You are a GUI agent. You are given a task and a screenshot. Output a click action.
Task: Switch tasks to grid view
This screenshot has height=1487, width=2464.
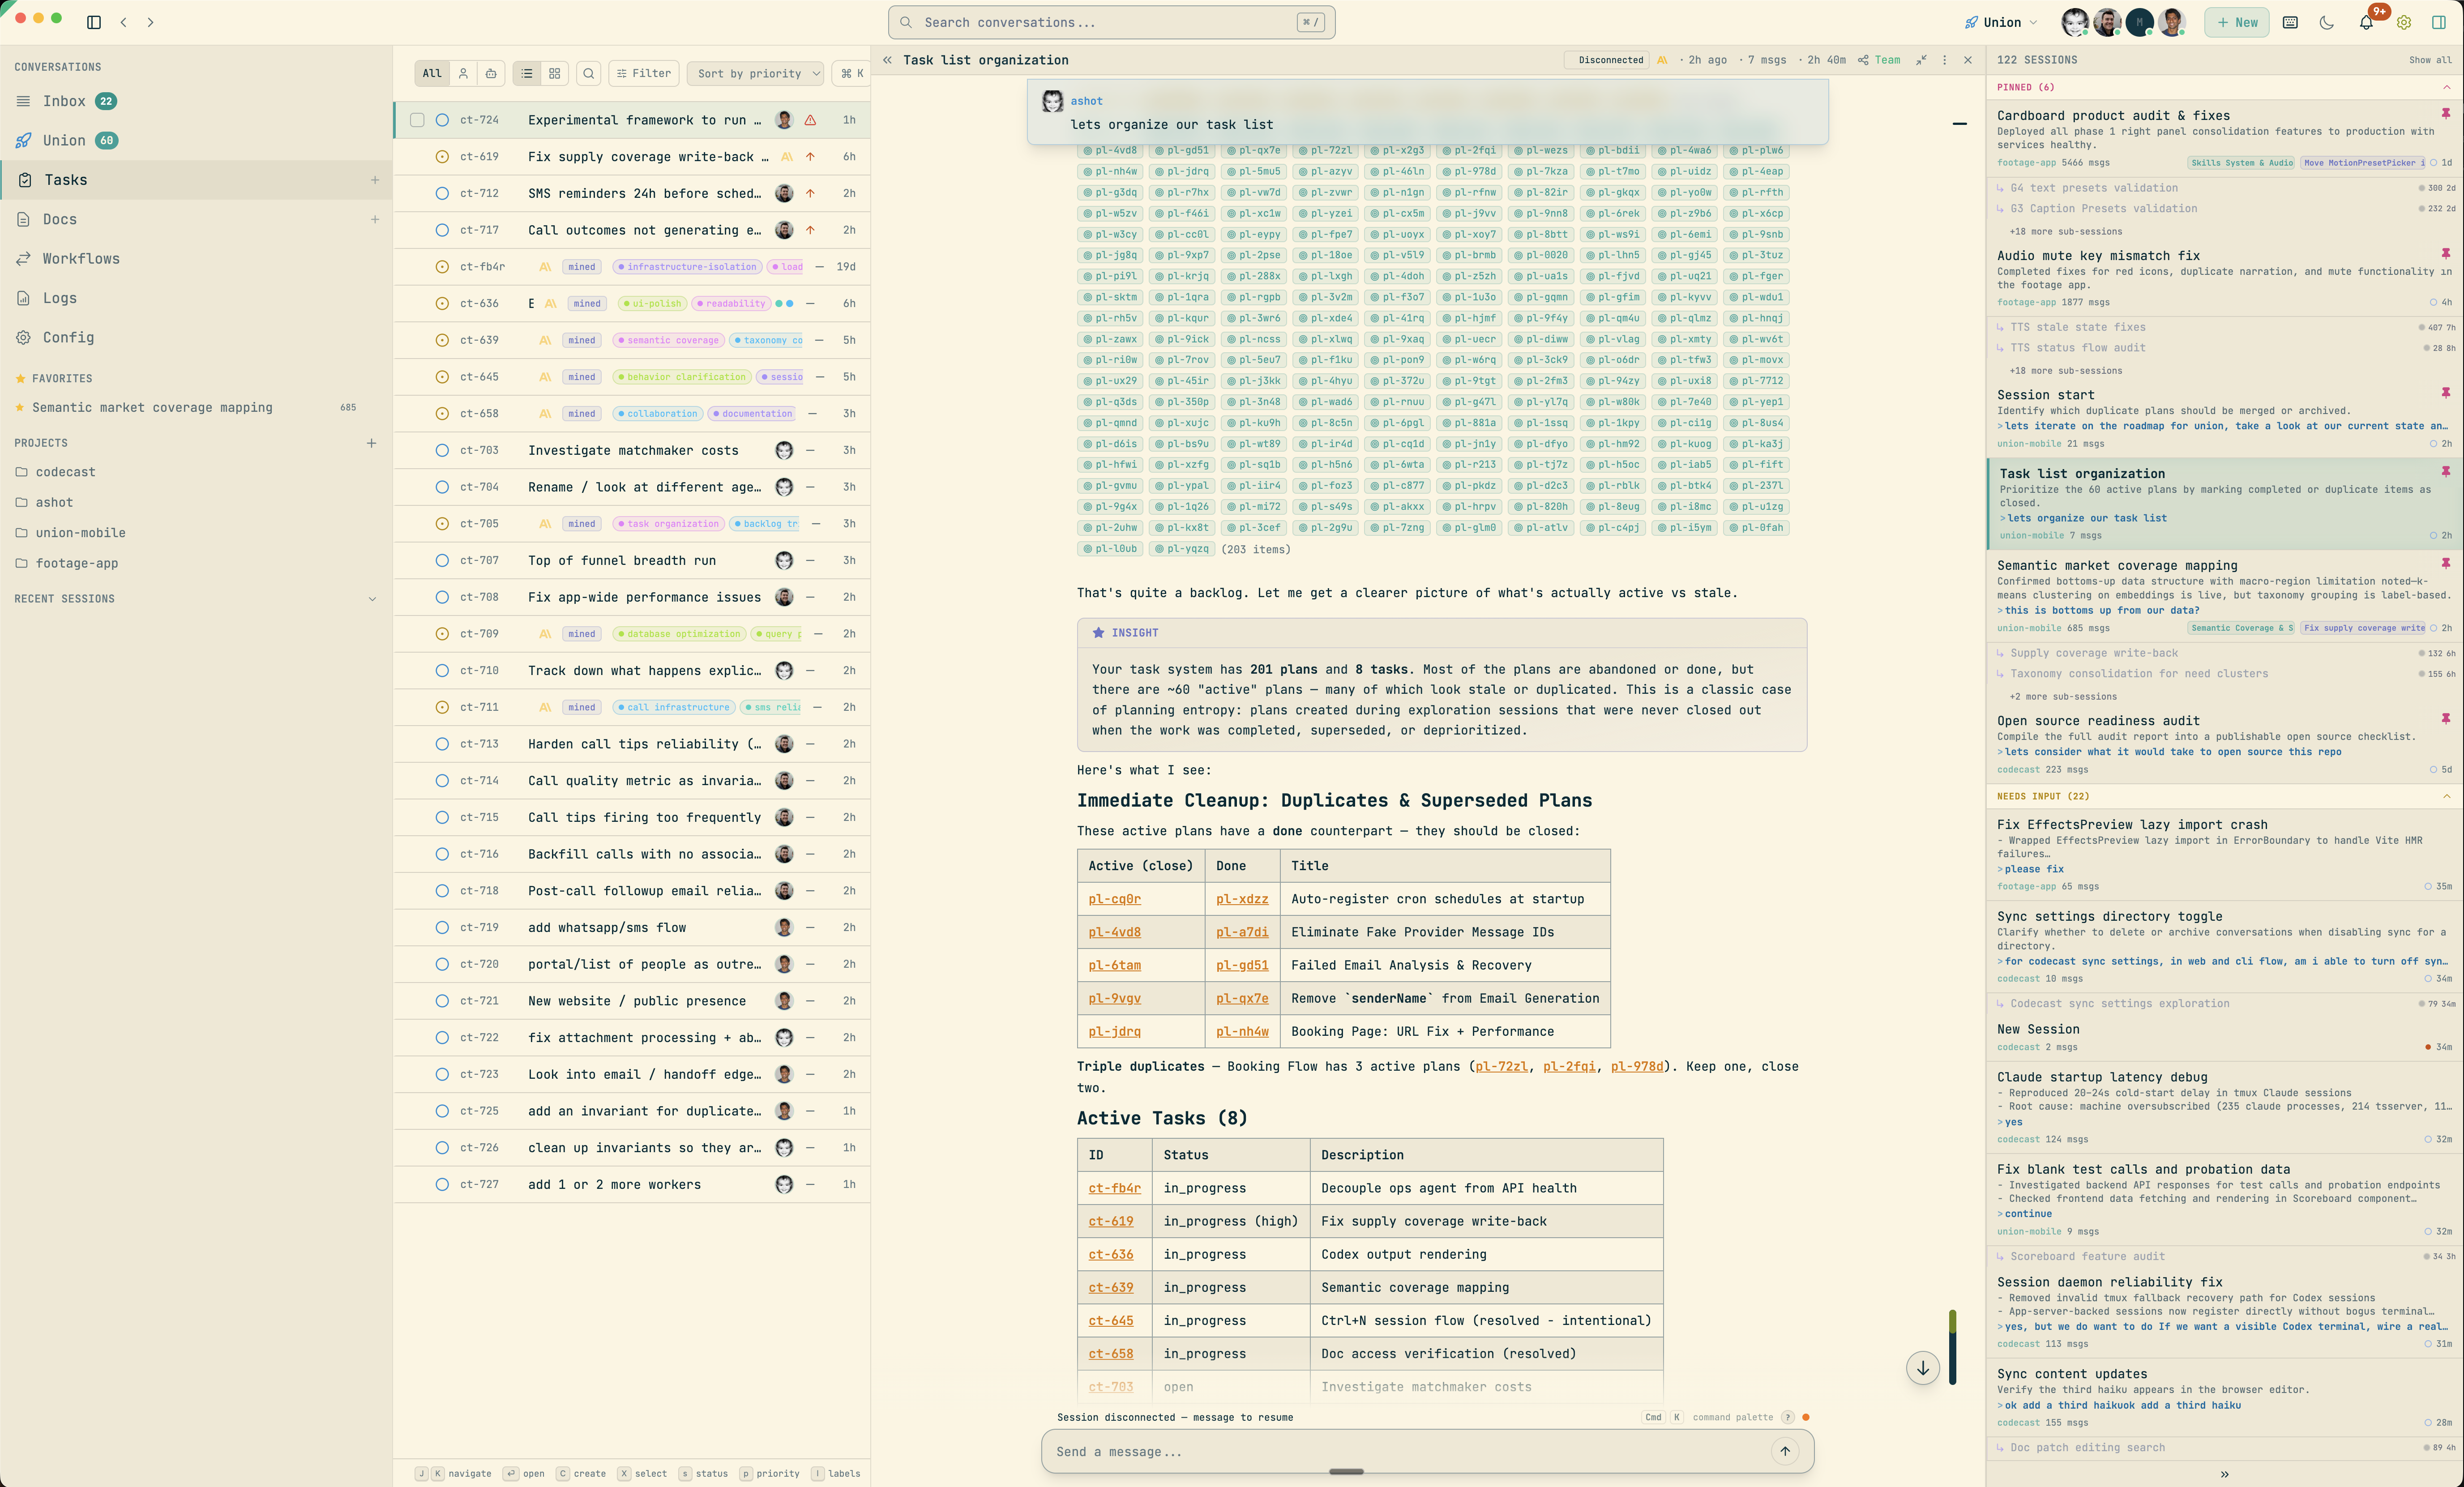(555, 73)
